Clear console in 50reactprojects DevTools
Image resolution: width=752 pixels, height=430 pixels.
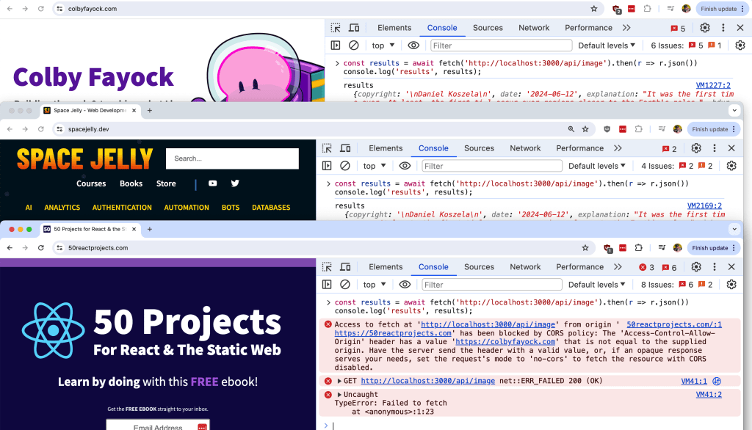[345, 285]
